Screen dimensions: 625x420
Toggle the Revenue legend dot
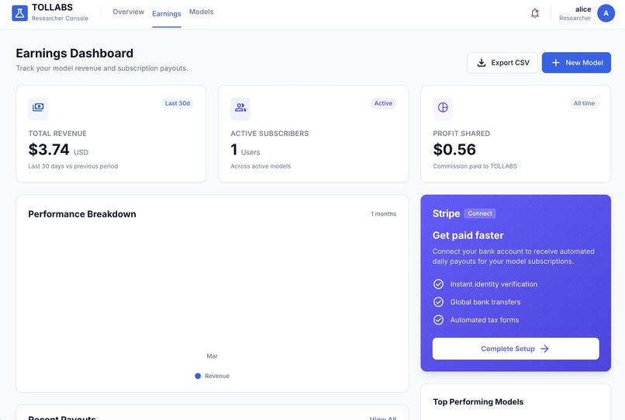coord(198,376)
